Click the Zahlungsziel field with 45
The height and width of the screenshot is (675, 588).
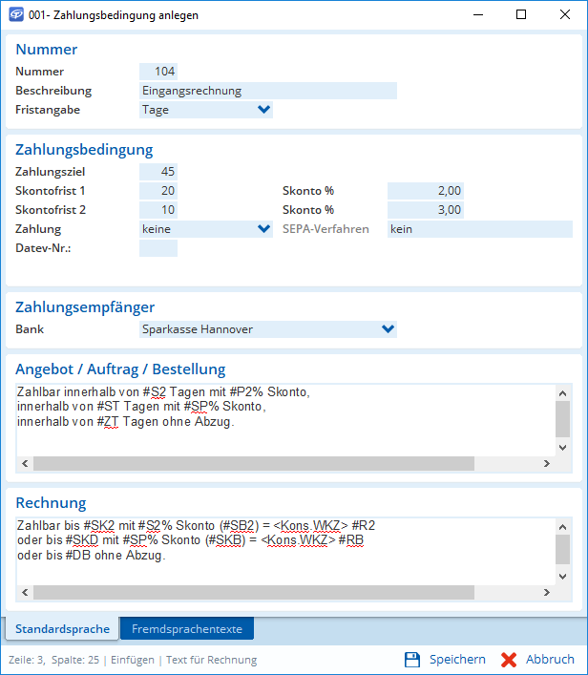tap(158, 172)
